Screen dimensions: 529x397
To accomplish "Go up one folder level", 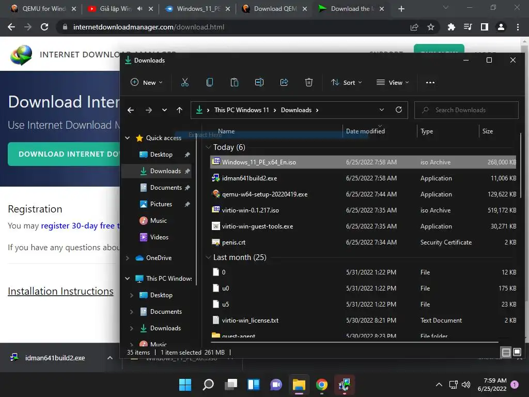I will [179, 110].
